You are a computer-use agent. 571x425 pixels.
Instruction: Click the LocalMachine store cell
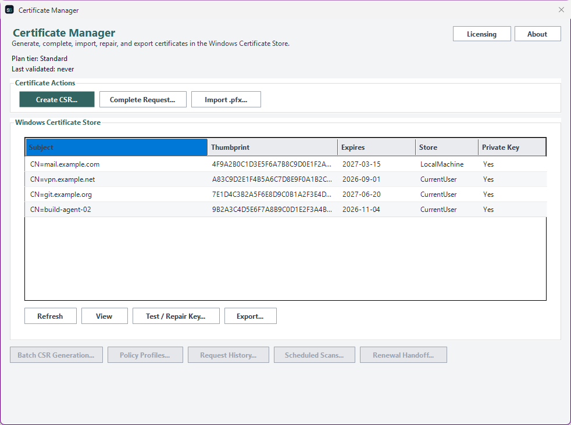[x=442, y=164]
